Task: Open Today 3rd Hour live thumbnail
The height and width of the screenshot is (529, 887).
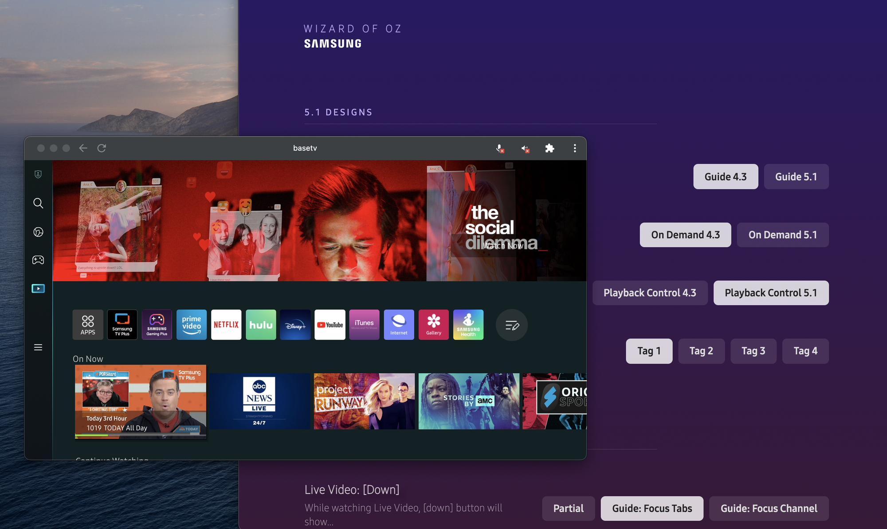Action: (x=141, y=402)
